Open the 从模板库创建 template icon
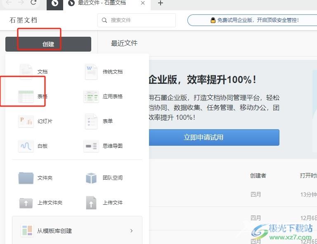This screenshot has width=317, height=244. click(27, 231)
